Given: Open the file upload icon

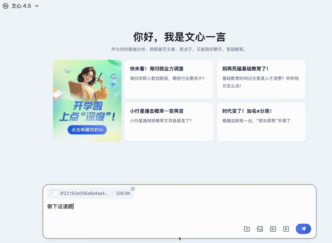Looking at the screenshot, I should point(247,229).
